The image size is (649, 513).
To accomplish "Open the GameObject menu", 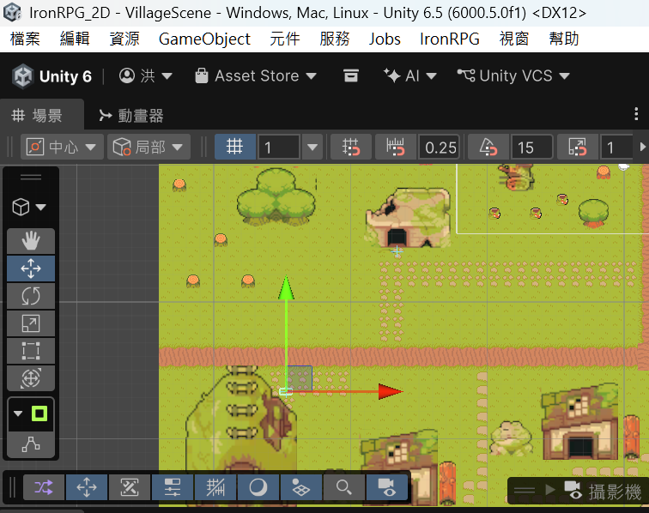I will (x=204, y=39).
